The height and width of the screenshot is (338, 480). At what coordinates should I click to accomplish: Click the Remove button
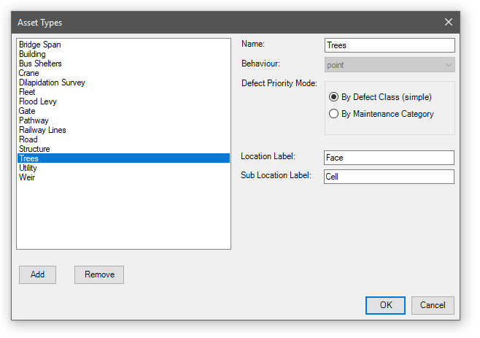[x=99, y=274]
